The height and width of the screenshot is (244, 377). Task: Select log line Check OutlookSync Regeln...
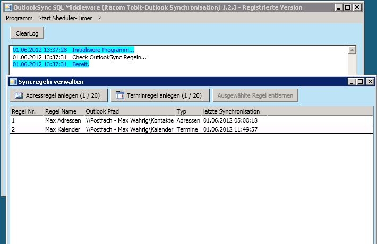(x=79, y=57)
